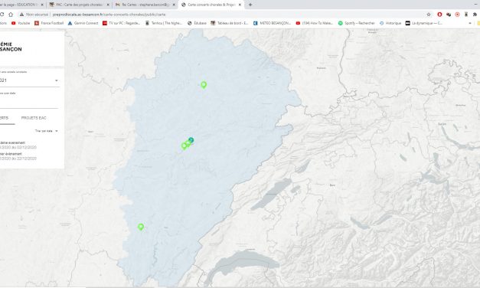Close the 'Carte concerts chorales' tab
The height and width of the screenshot is (288, 480).
coord(240,5)
